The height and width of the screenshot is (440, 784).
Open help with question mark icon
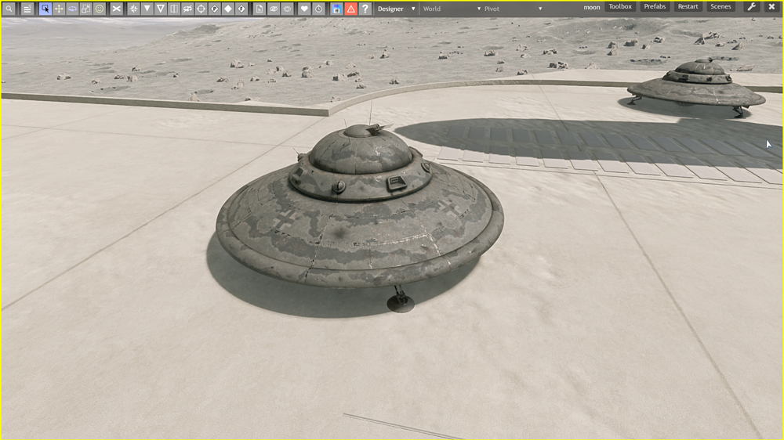365,9
